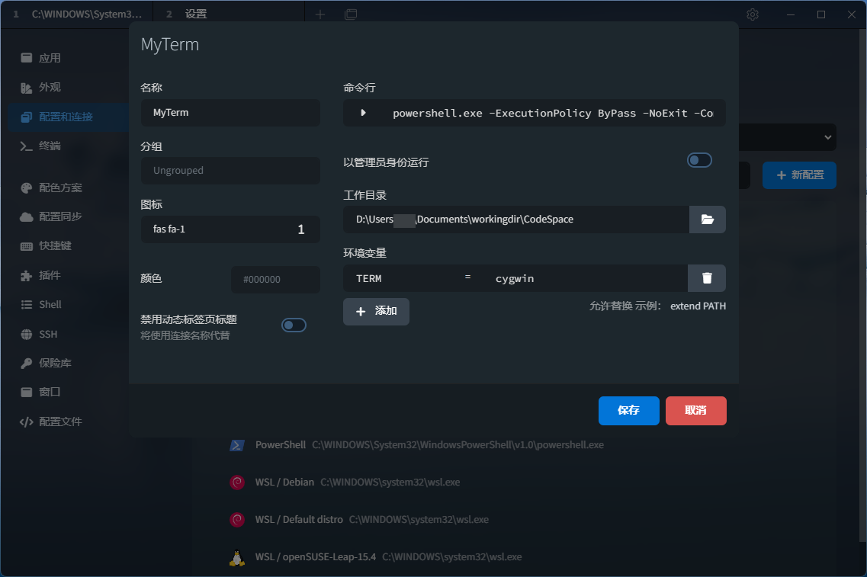Click the PowerShell profile icon
The height and width of the screenshot is (577, 867).
click(237, 445)
